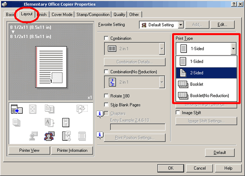
Task: Click the page preview thumbnail
Action: [51, 67]
